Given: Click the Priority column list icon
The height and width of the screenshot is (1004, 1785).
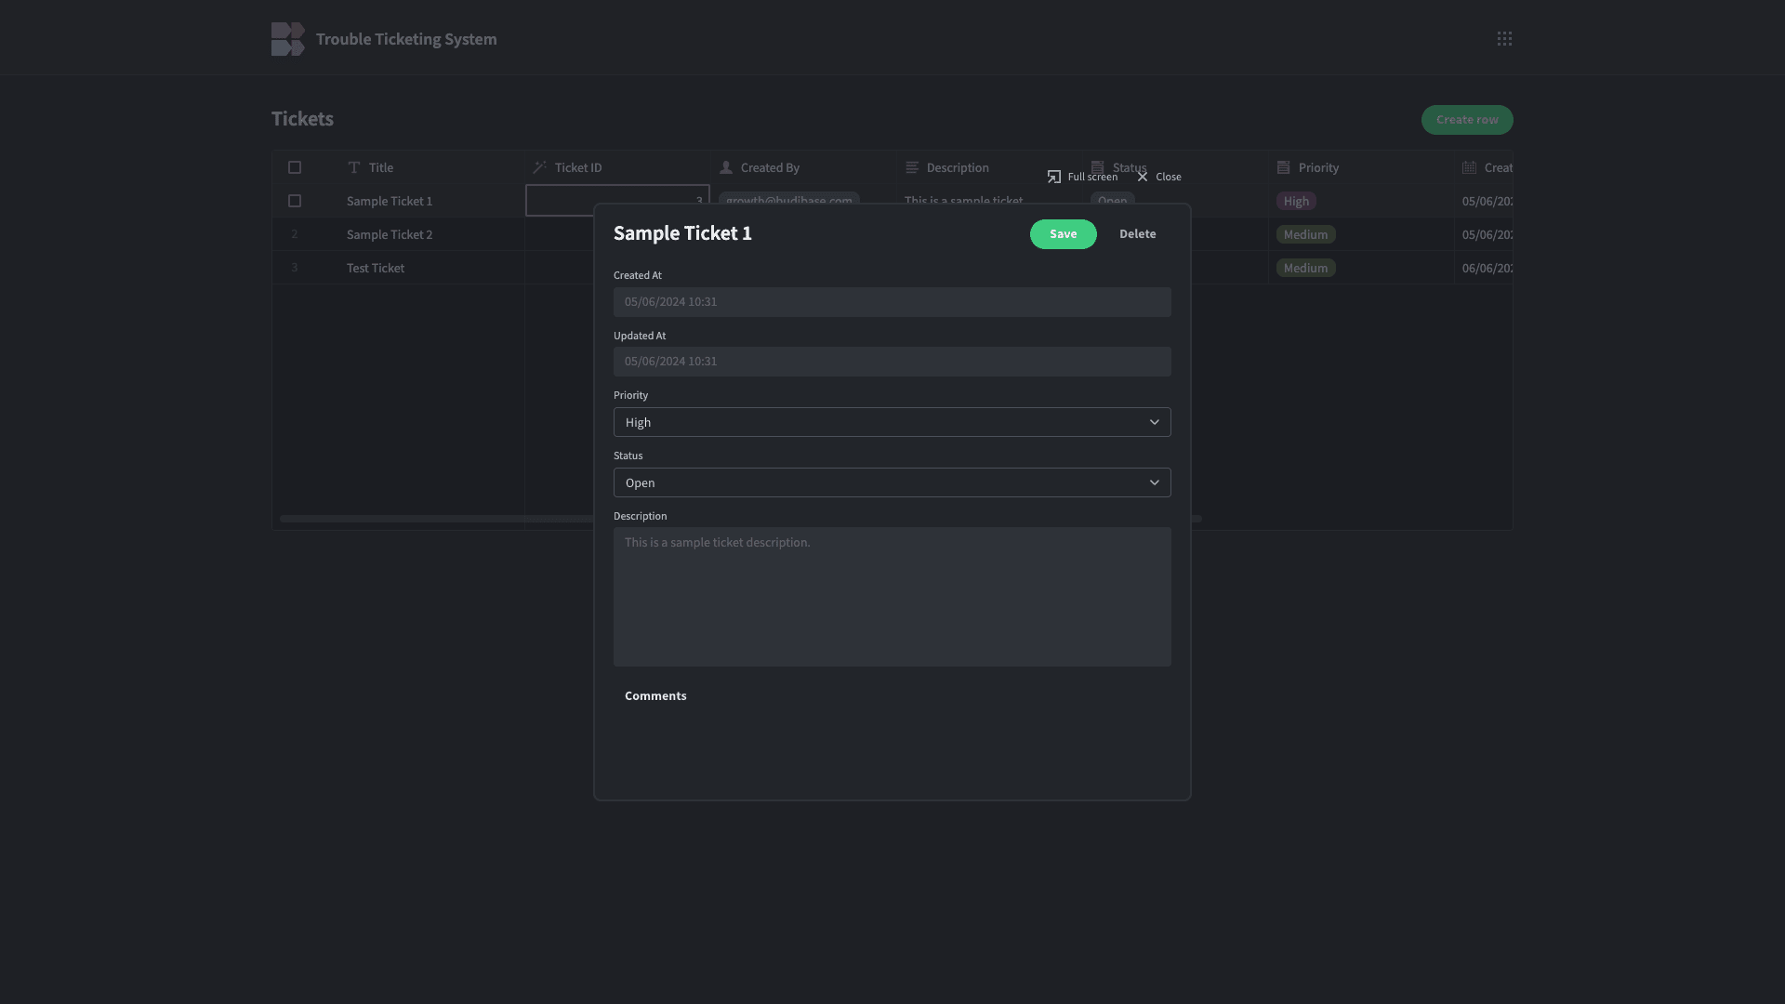Looking at the screenshot, I should (1284, 167).
